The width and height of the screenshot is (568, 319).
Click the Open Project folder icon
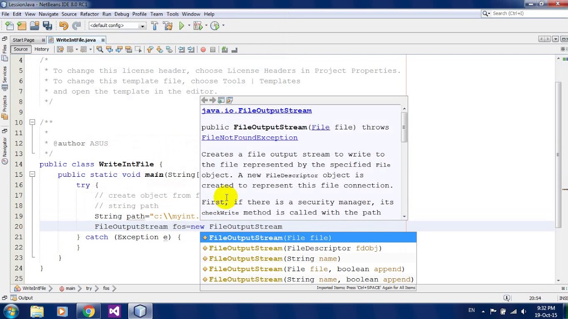34,26
